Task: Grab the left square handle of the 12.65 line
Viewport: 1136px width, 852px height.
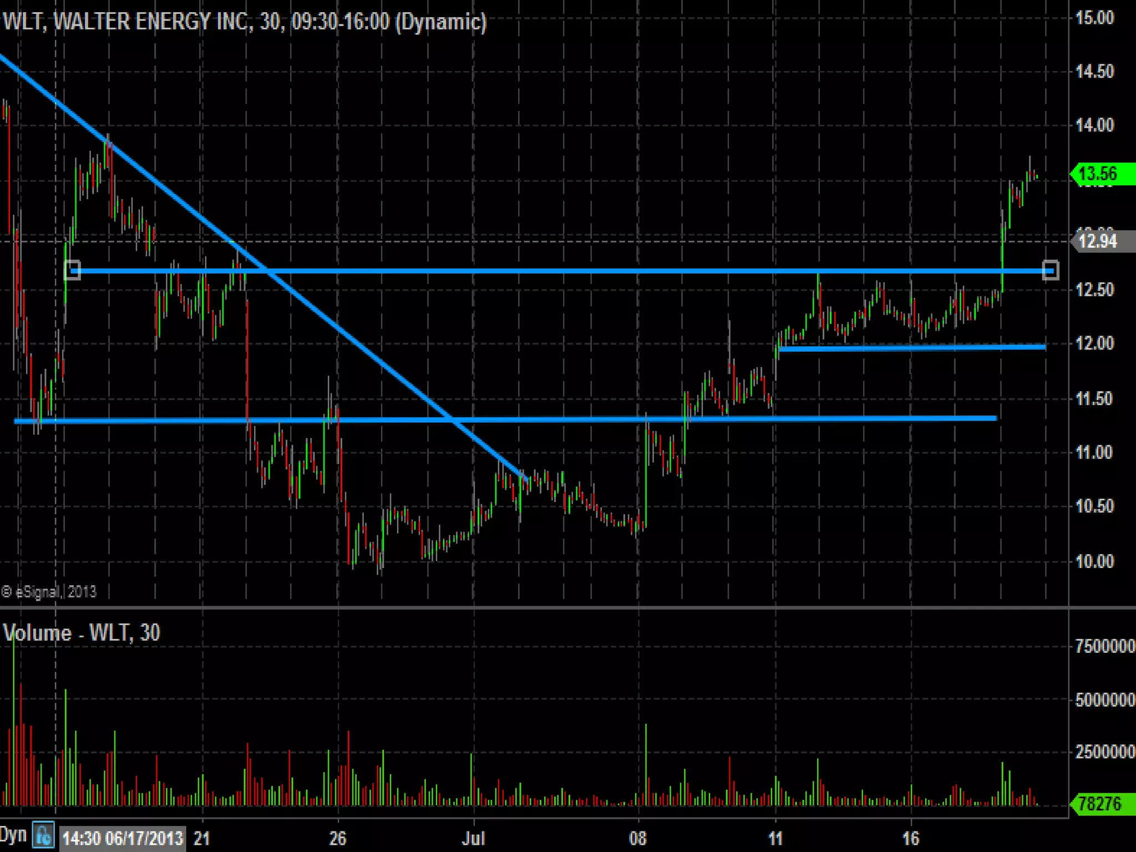Action: 73,271
